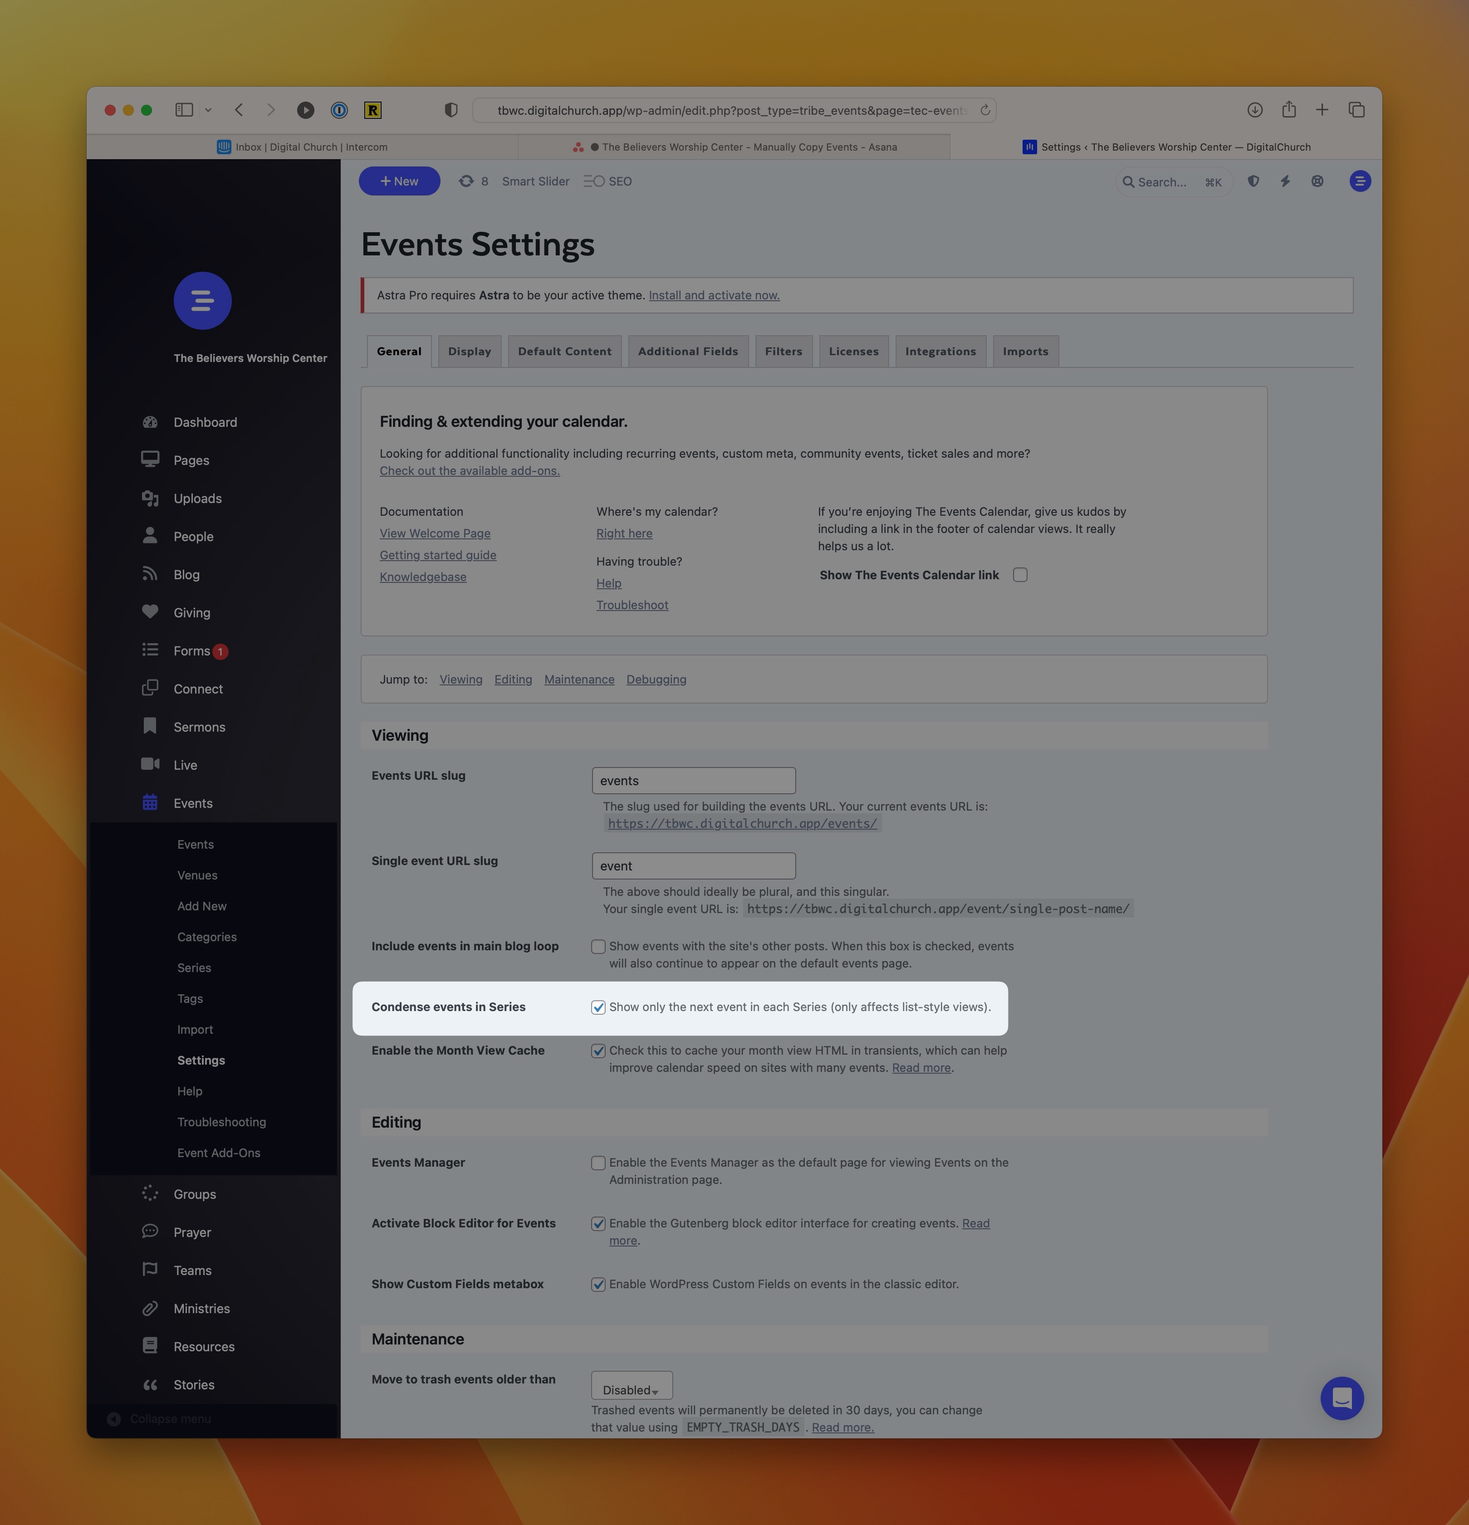The image size is (1469, 1525).
Task: Click the Search field in admin bar
Action: tap(1173, 182)
